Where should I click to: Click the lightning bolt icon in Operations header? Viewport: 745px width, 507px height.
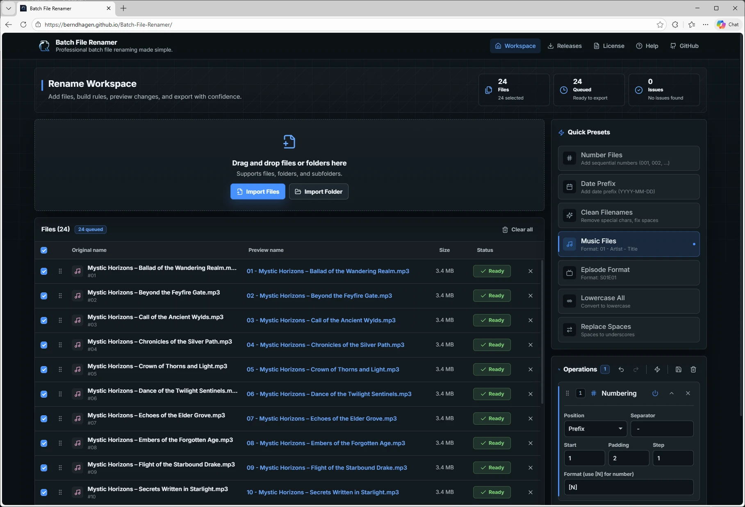pos(657,369)
